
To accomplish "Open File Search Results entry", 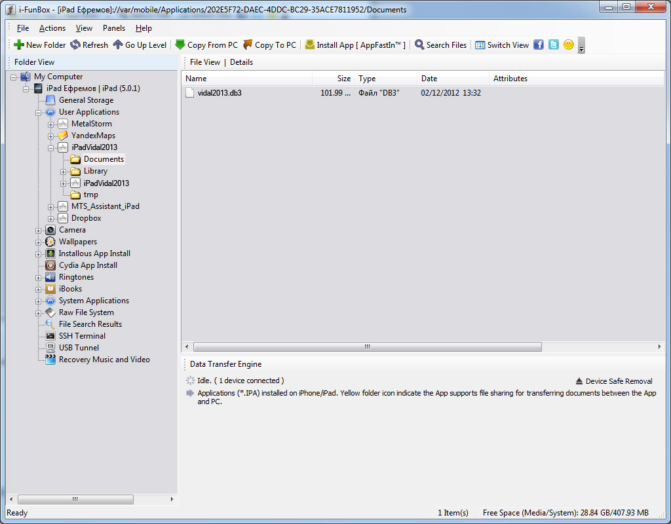I will (x=90, y=324).
